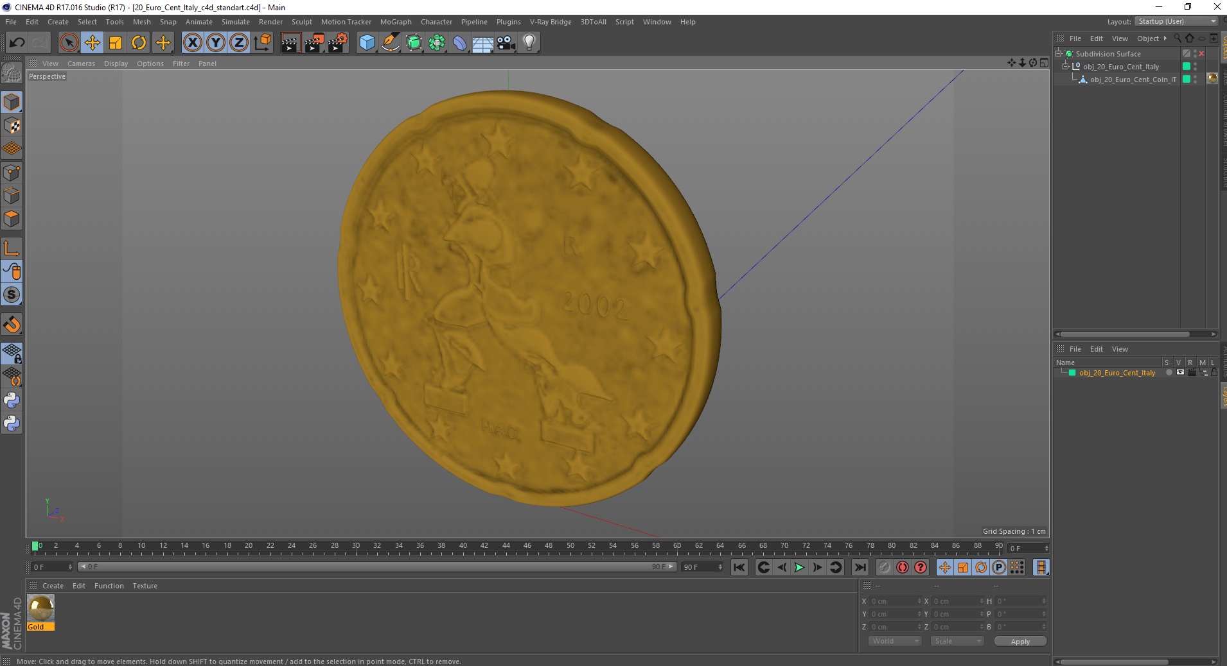Collapse obj_20_Euro_Cent_Italy null in tree
Screen dimensions: 1227x666
click(x=1066, y=66)
